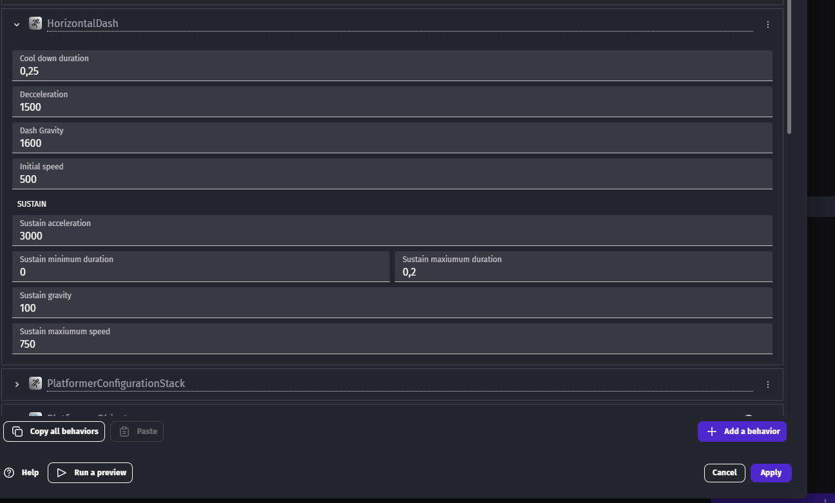
Task: Apply the behavior changes
Action: click(771, 473)
